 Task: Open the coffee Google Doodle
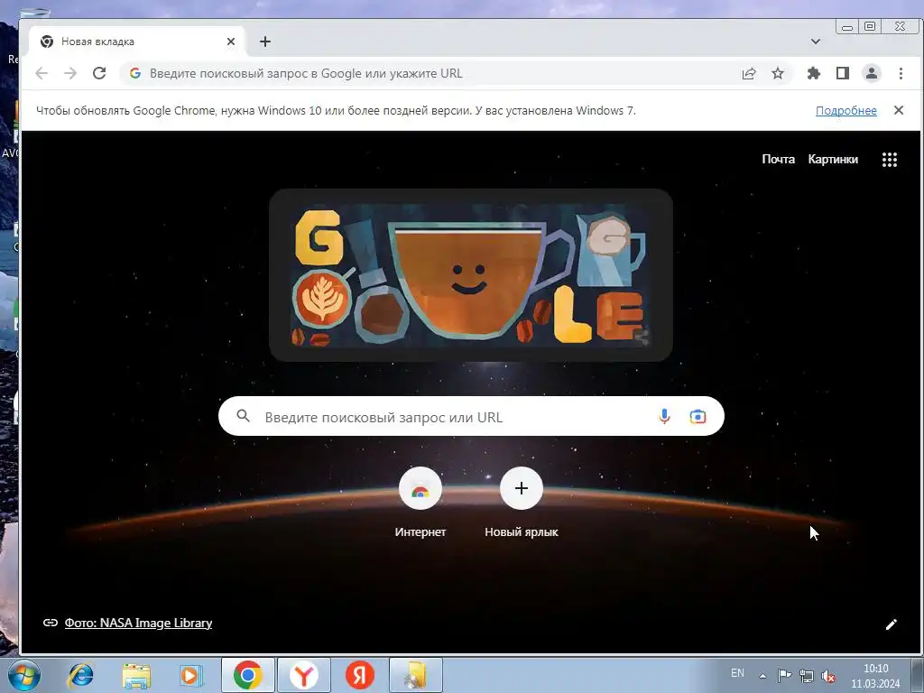471,275
